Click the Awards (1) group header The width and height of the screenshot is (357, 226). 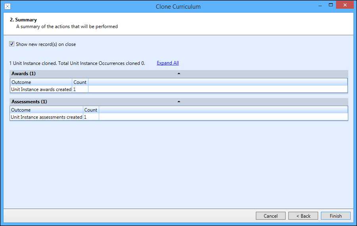179,74
